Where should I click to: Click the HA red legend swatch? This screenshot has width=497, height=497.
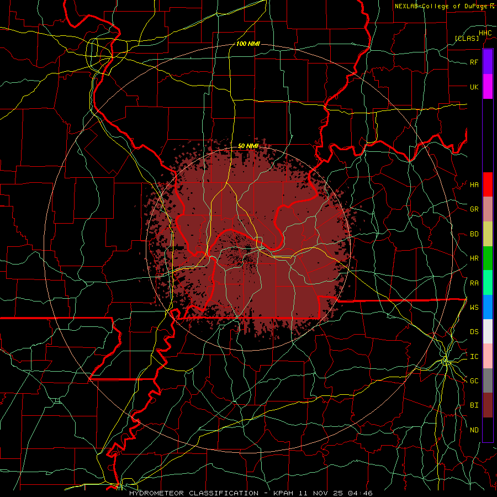coord(488,184)
